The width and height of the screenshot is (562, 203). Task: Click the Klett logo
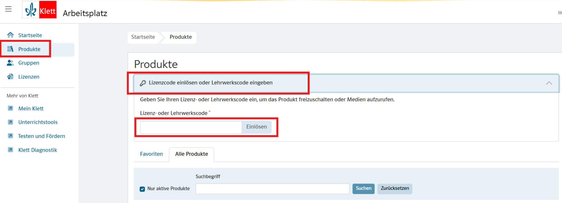click(x=40, y=10)
